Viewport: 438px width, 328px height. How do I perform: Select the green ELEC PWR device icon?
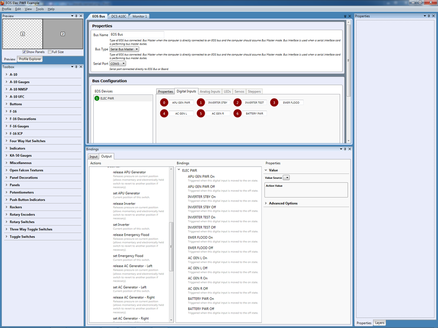(97, 98)
